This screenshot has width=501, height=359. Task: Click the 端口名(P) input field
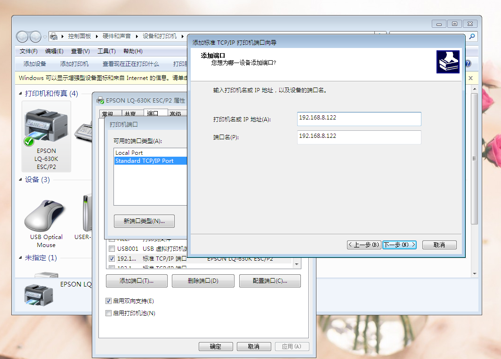pyautogui.click(x=359, y=137)
